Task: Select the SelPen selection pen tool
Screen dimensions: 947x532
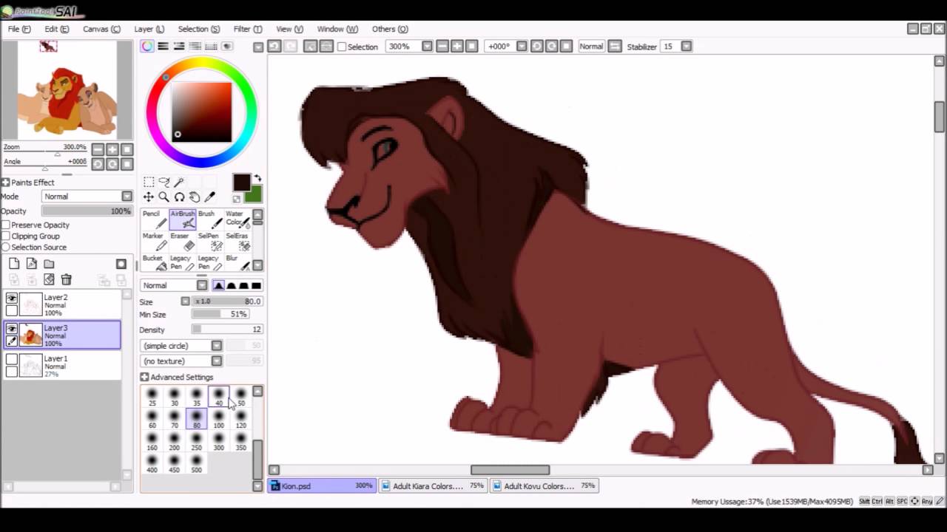Action: pos(209,242)
